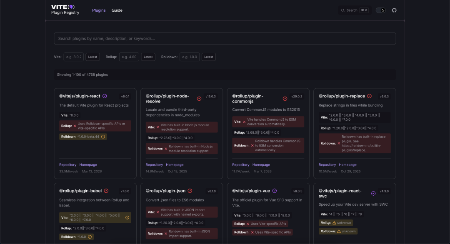450x244 pixels.
Task: Click verified badge on @vitejs/plugin-react-swc
Action: 373,194
